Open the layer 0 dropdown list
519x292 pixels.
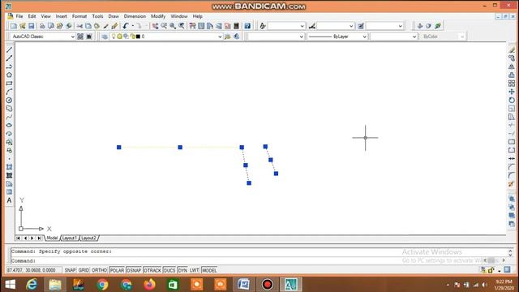[166, 36]
